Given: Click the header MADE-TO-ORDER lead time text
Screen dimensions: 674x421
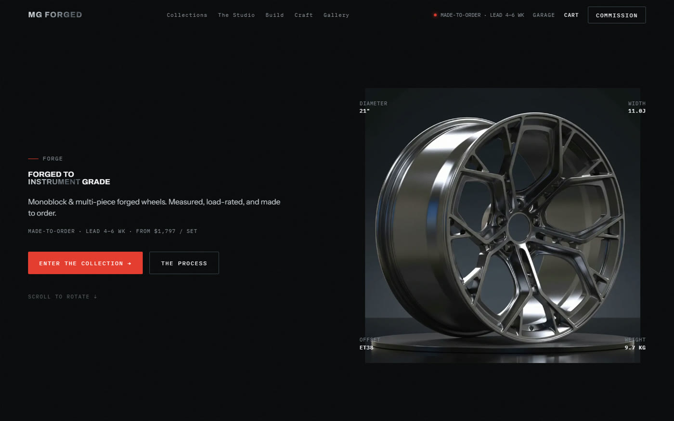Looking at the screenshot, I should click(x=482, y=15).
